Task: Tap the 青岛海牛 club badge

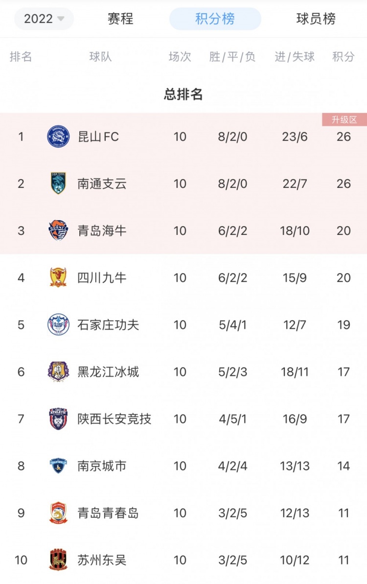Action: [x=58, y=231]
